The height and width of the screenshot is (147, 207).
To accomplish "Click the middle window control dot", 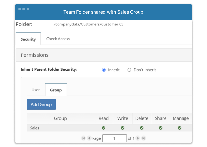I will pyautogui.click(x=24, y=9).
